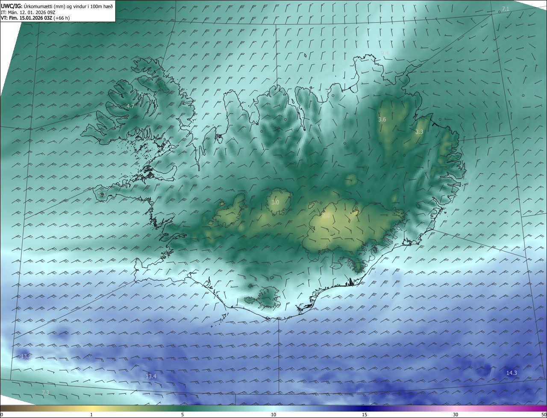The width and height of the screenshot is (547, 418).
Task: Select the 14.3 value label
Action: pyautogui.click(x=512, y=373)
